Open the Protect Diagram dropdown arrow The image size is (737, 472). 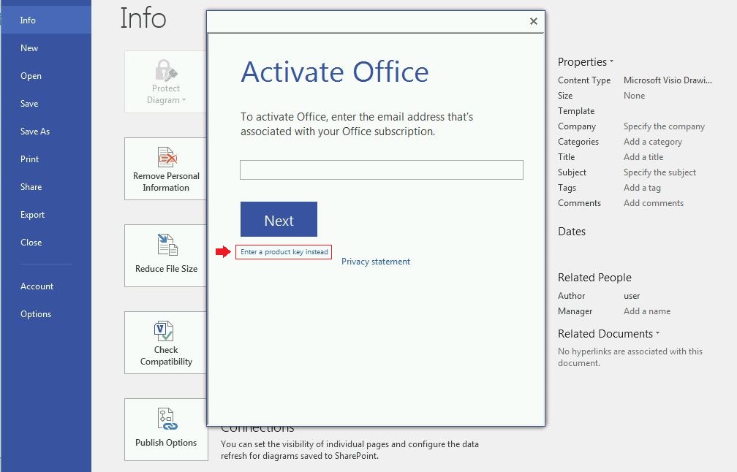184,100
